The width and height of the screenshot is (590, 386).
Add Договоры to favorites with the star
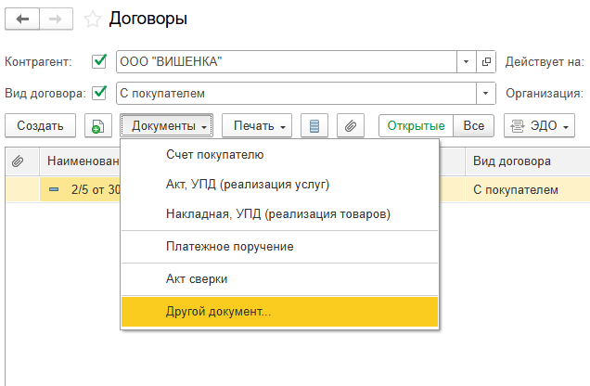point(92,19)
